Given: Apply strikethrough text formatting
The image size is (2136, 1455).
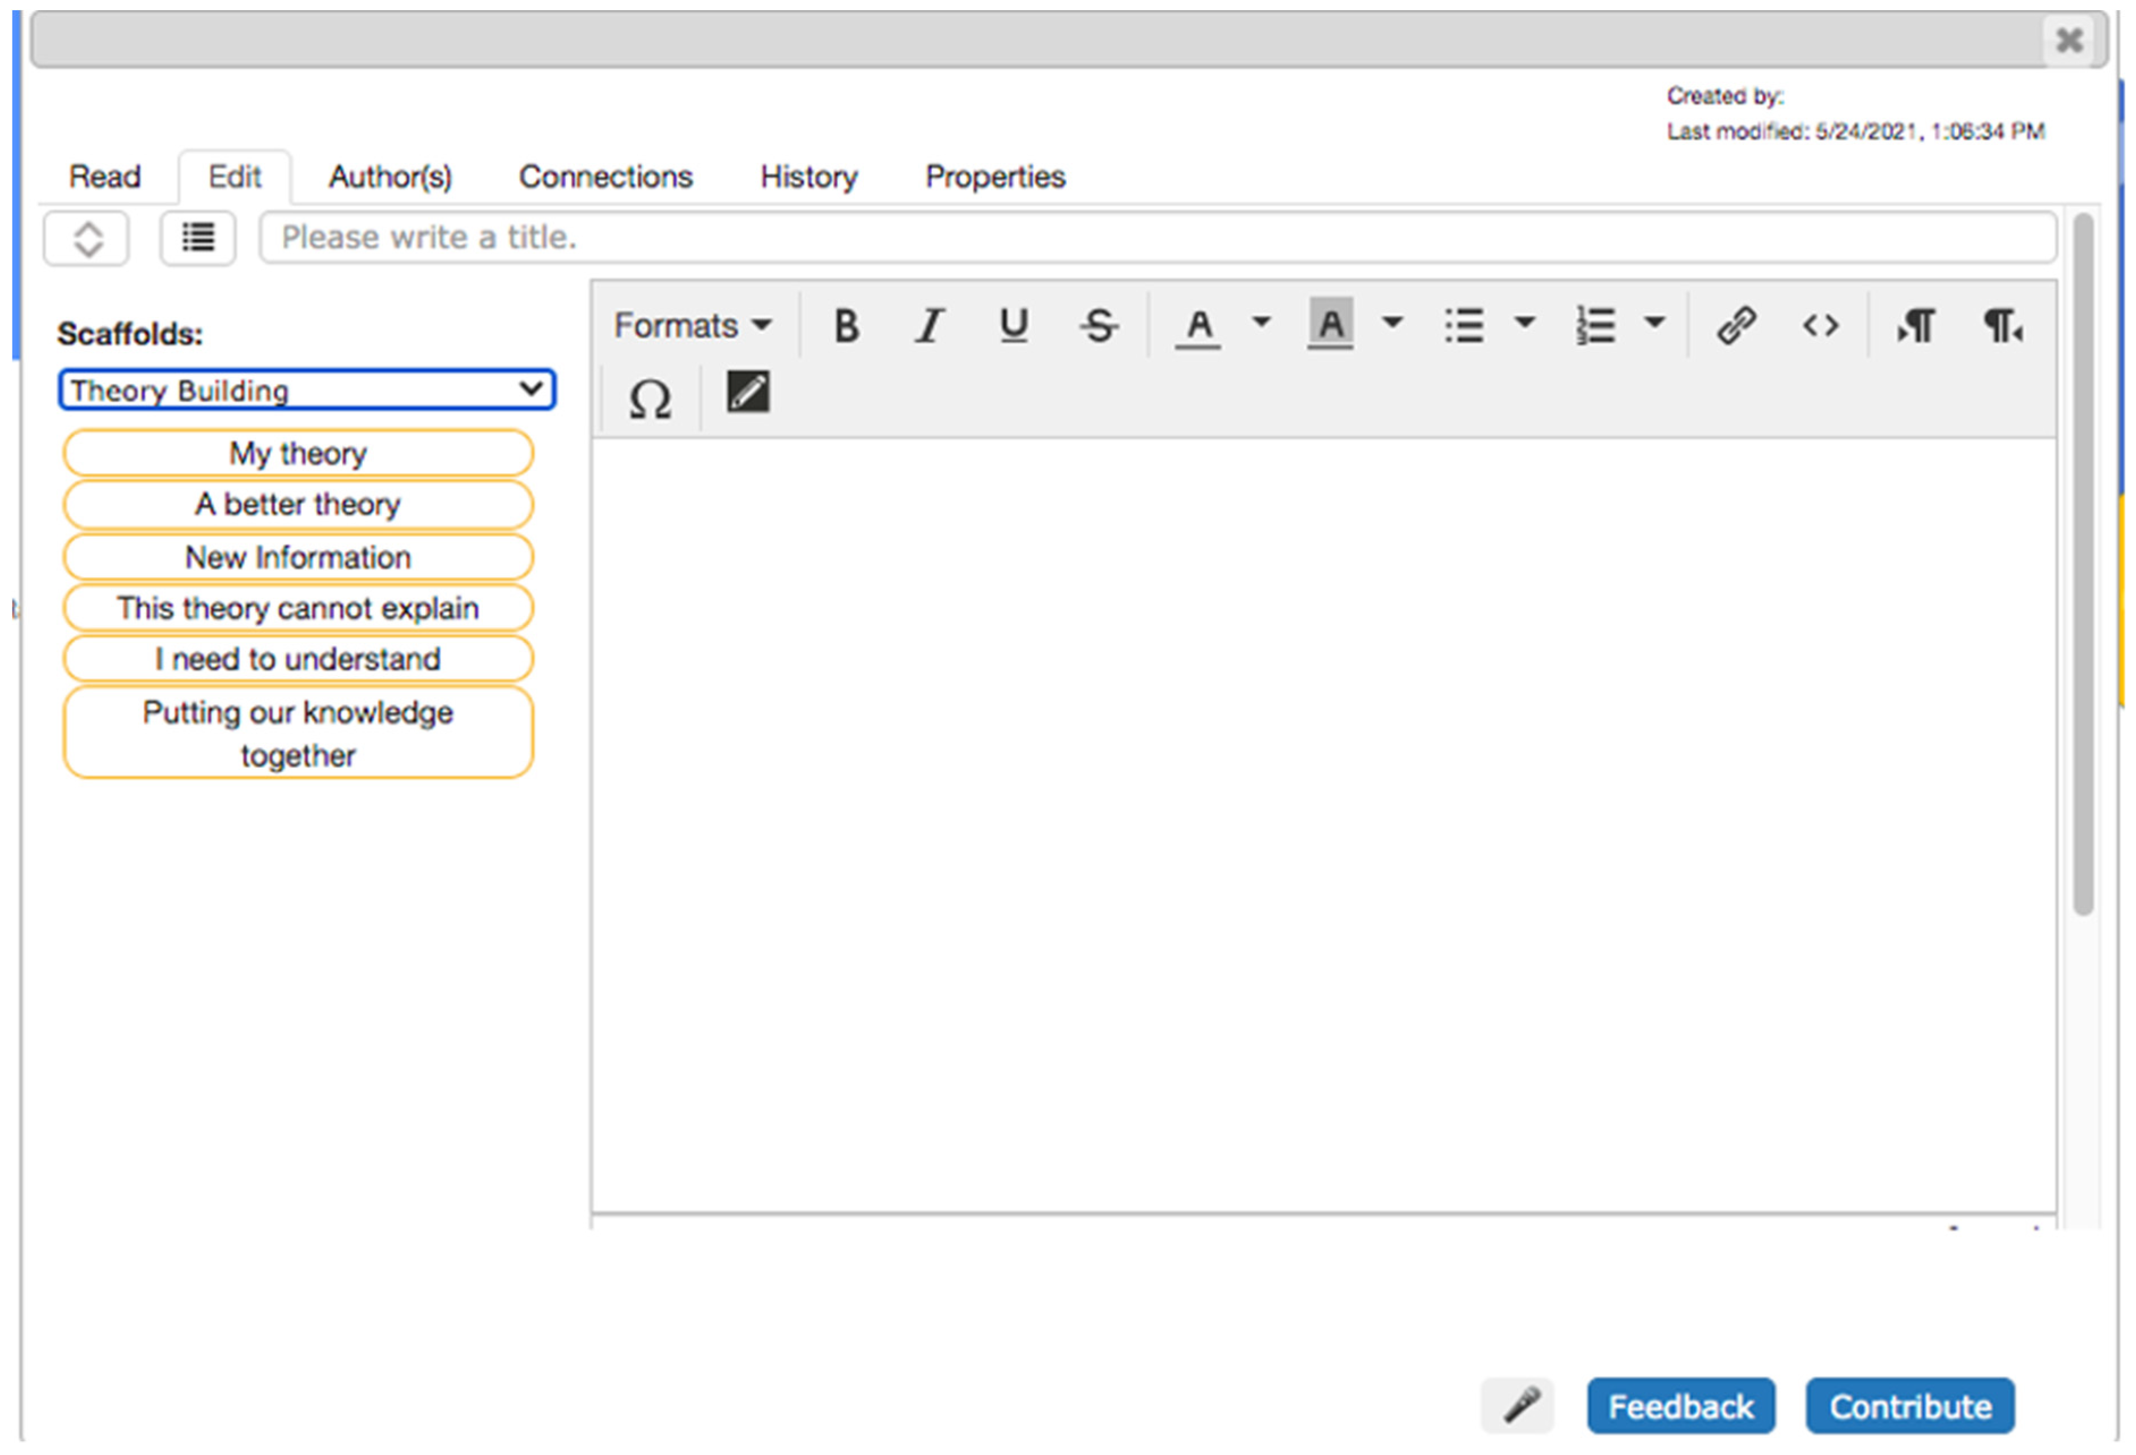Looking at the screenshot, I should (1099, 325).
